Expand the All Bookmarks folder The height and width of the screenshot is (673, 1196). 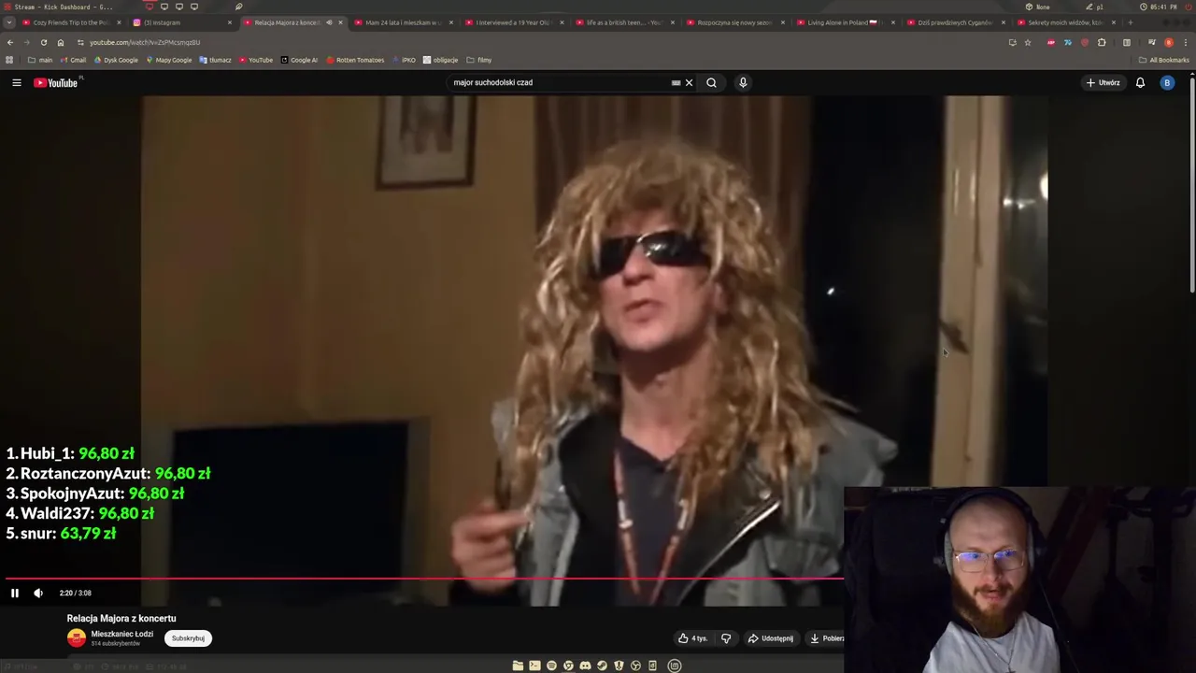pos(1164,60)
